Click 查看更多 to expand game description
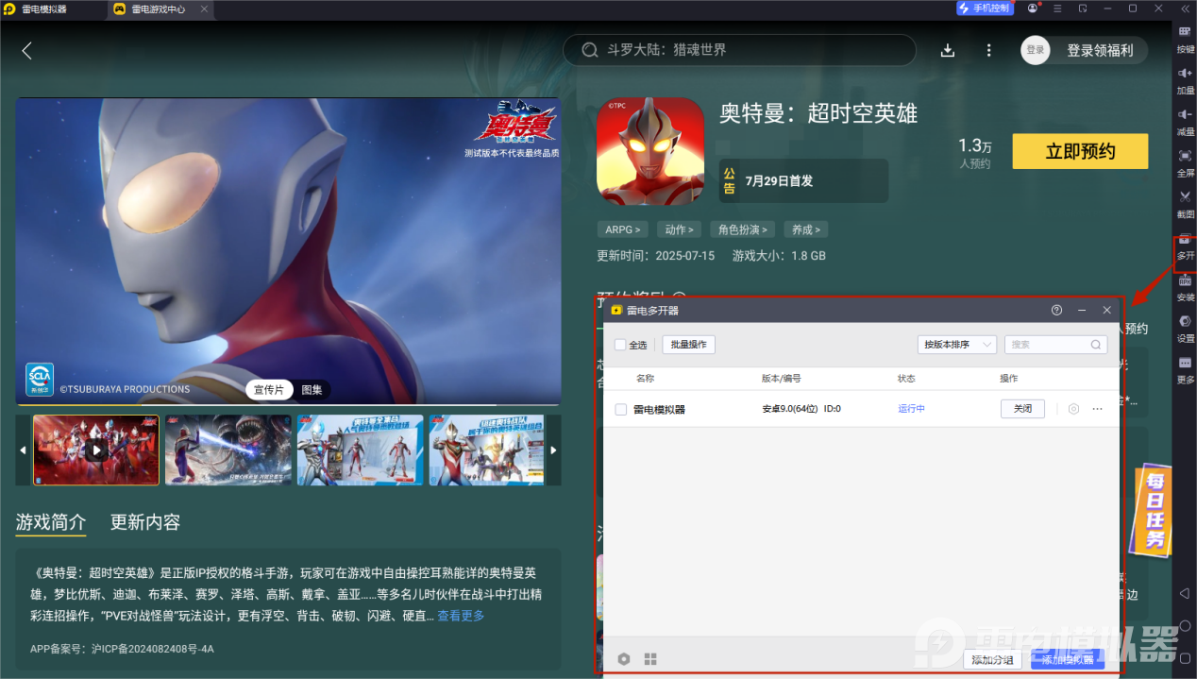 pyautogui.click(x=460, y=615)
